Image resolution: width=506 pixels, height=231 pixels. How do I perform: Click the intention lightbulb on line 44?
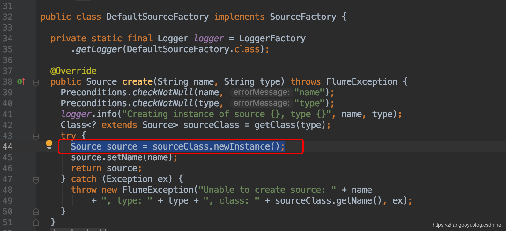[x=49, y=144]
